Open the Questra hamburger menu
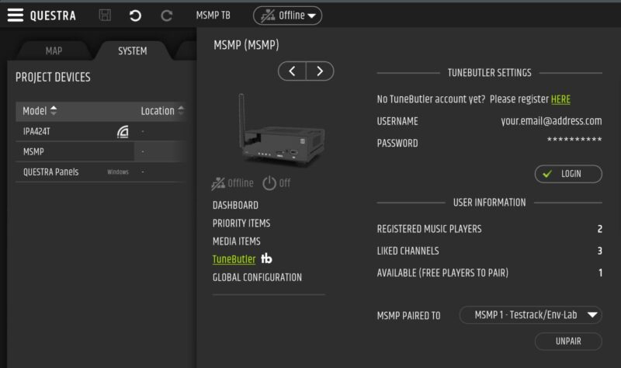Screen dimensions: 621x368 [15, 16]
